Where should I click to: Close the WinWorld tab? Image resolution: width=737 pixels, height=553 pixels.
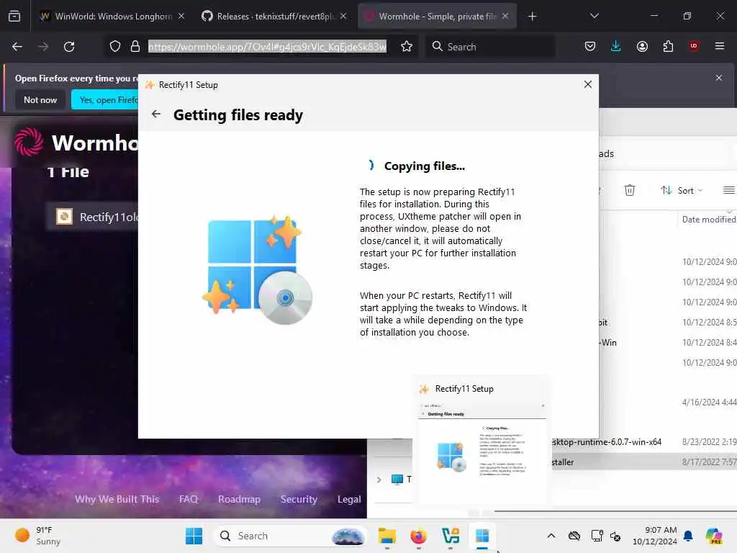[181, 16]
